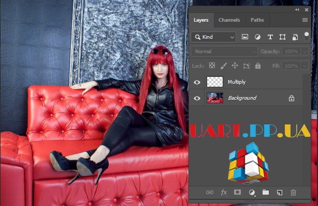This screenshot has width=318, height=206.
Task: Enable lock image pixels brush icon
Action: (x=223, y=66)
